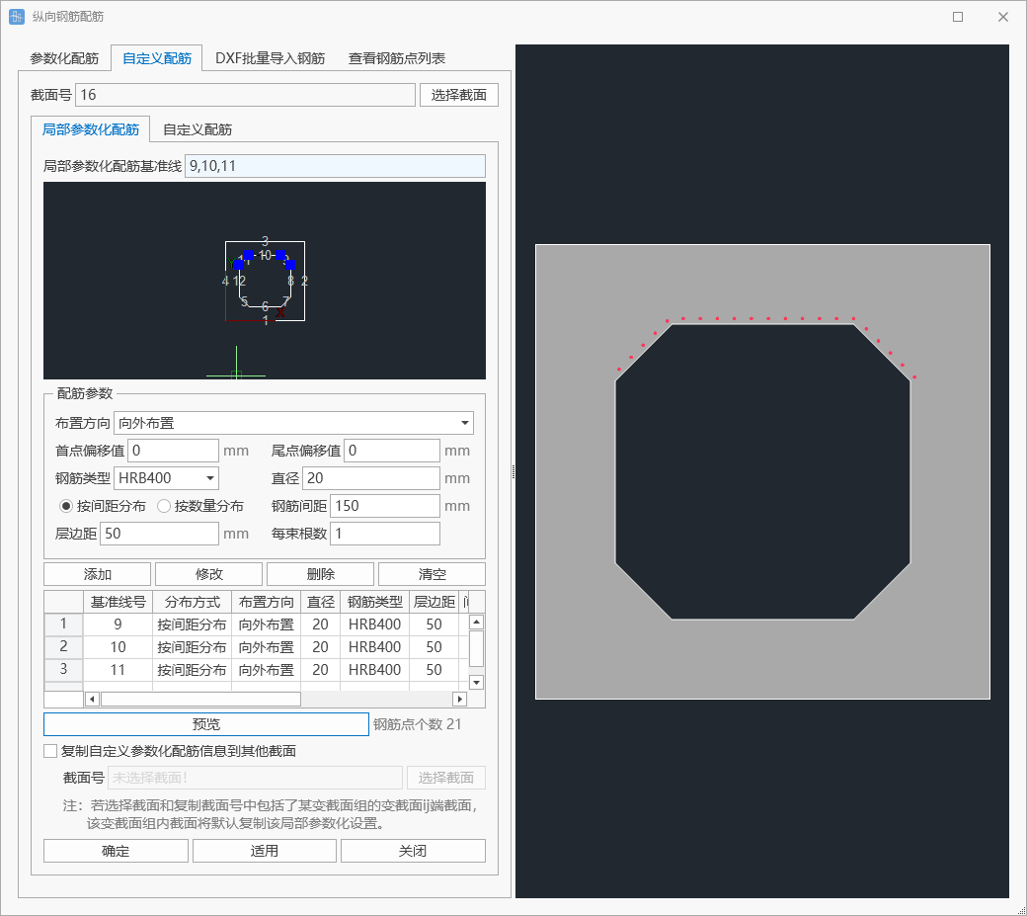This screenshot has width=1027, height=916.
Task: Click table scroll right arrow
Action: [460, 700]
